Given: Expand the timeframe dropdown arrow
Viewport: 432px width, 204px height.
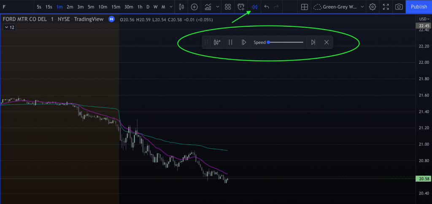Looking at the screenshot, I should pyautogui.click(x=171, y=7).
